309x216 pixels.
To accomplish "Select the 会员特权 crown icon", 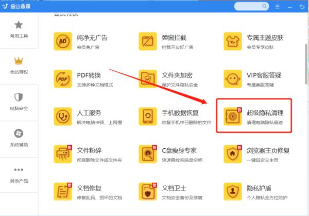I will [19, 61].
